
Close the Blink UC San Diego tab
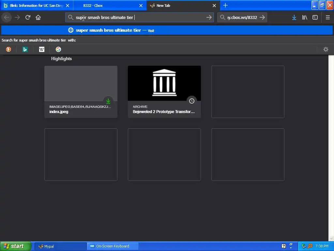point(68,6)
